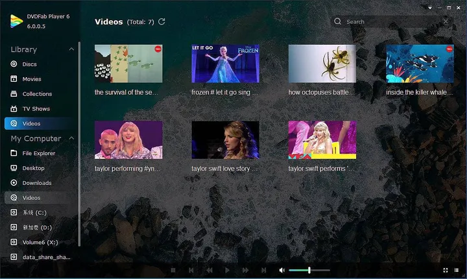Open 'taylor swift love story...' thumbnail
467x279 pixels.
(225, 139)
